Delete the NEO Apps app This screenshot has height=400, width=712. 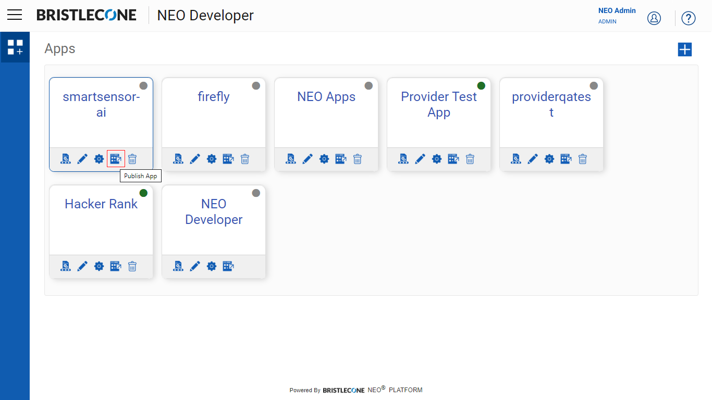[x=358, y=159]
